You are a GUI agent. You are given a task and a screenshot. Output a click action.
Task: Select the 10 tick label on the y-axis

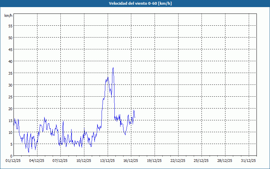point(10,132)
